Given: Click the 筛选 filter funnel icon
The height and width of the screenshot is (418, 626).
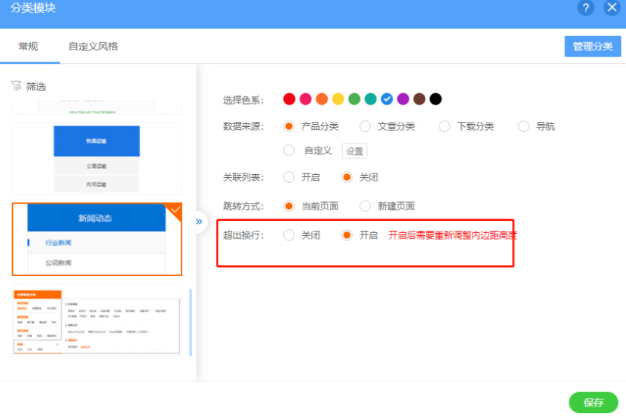Looking at the screenshot, I should tap(16, 86).
